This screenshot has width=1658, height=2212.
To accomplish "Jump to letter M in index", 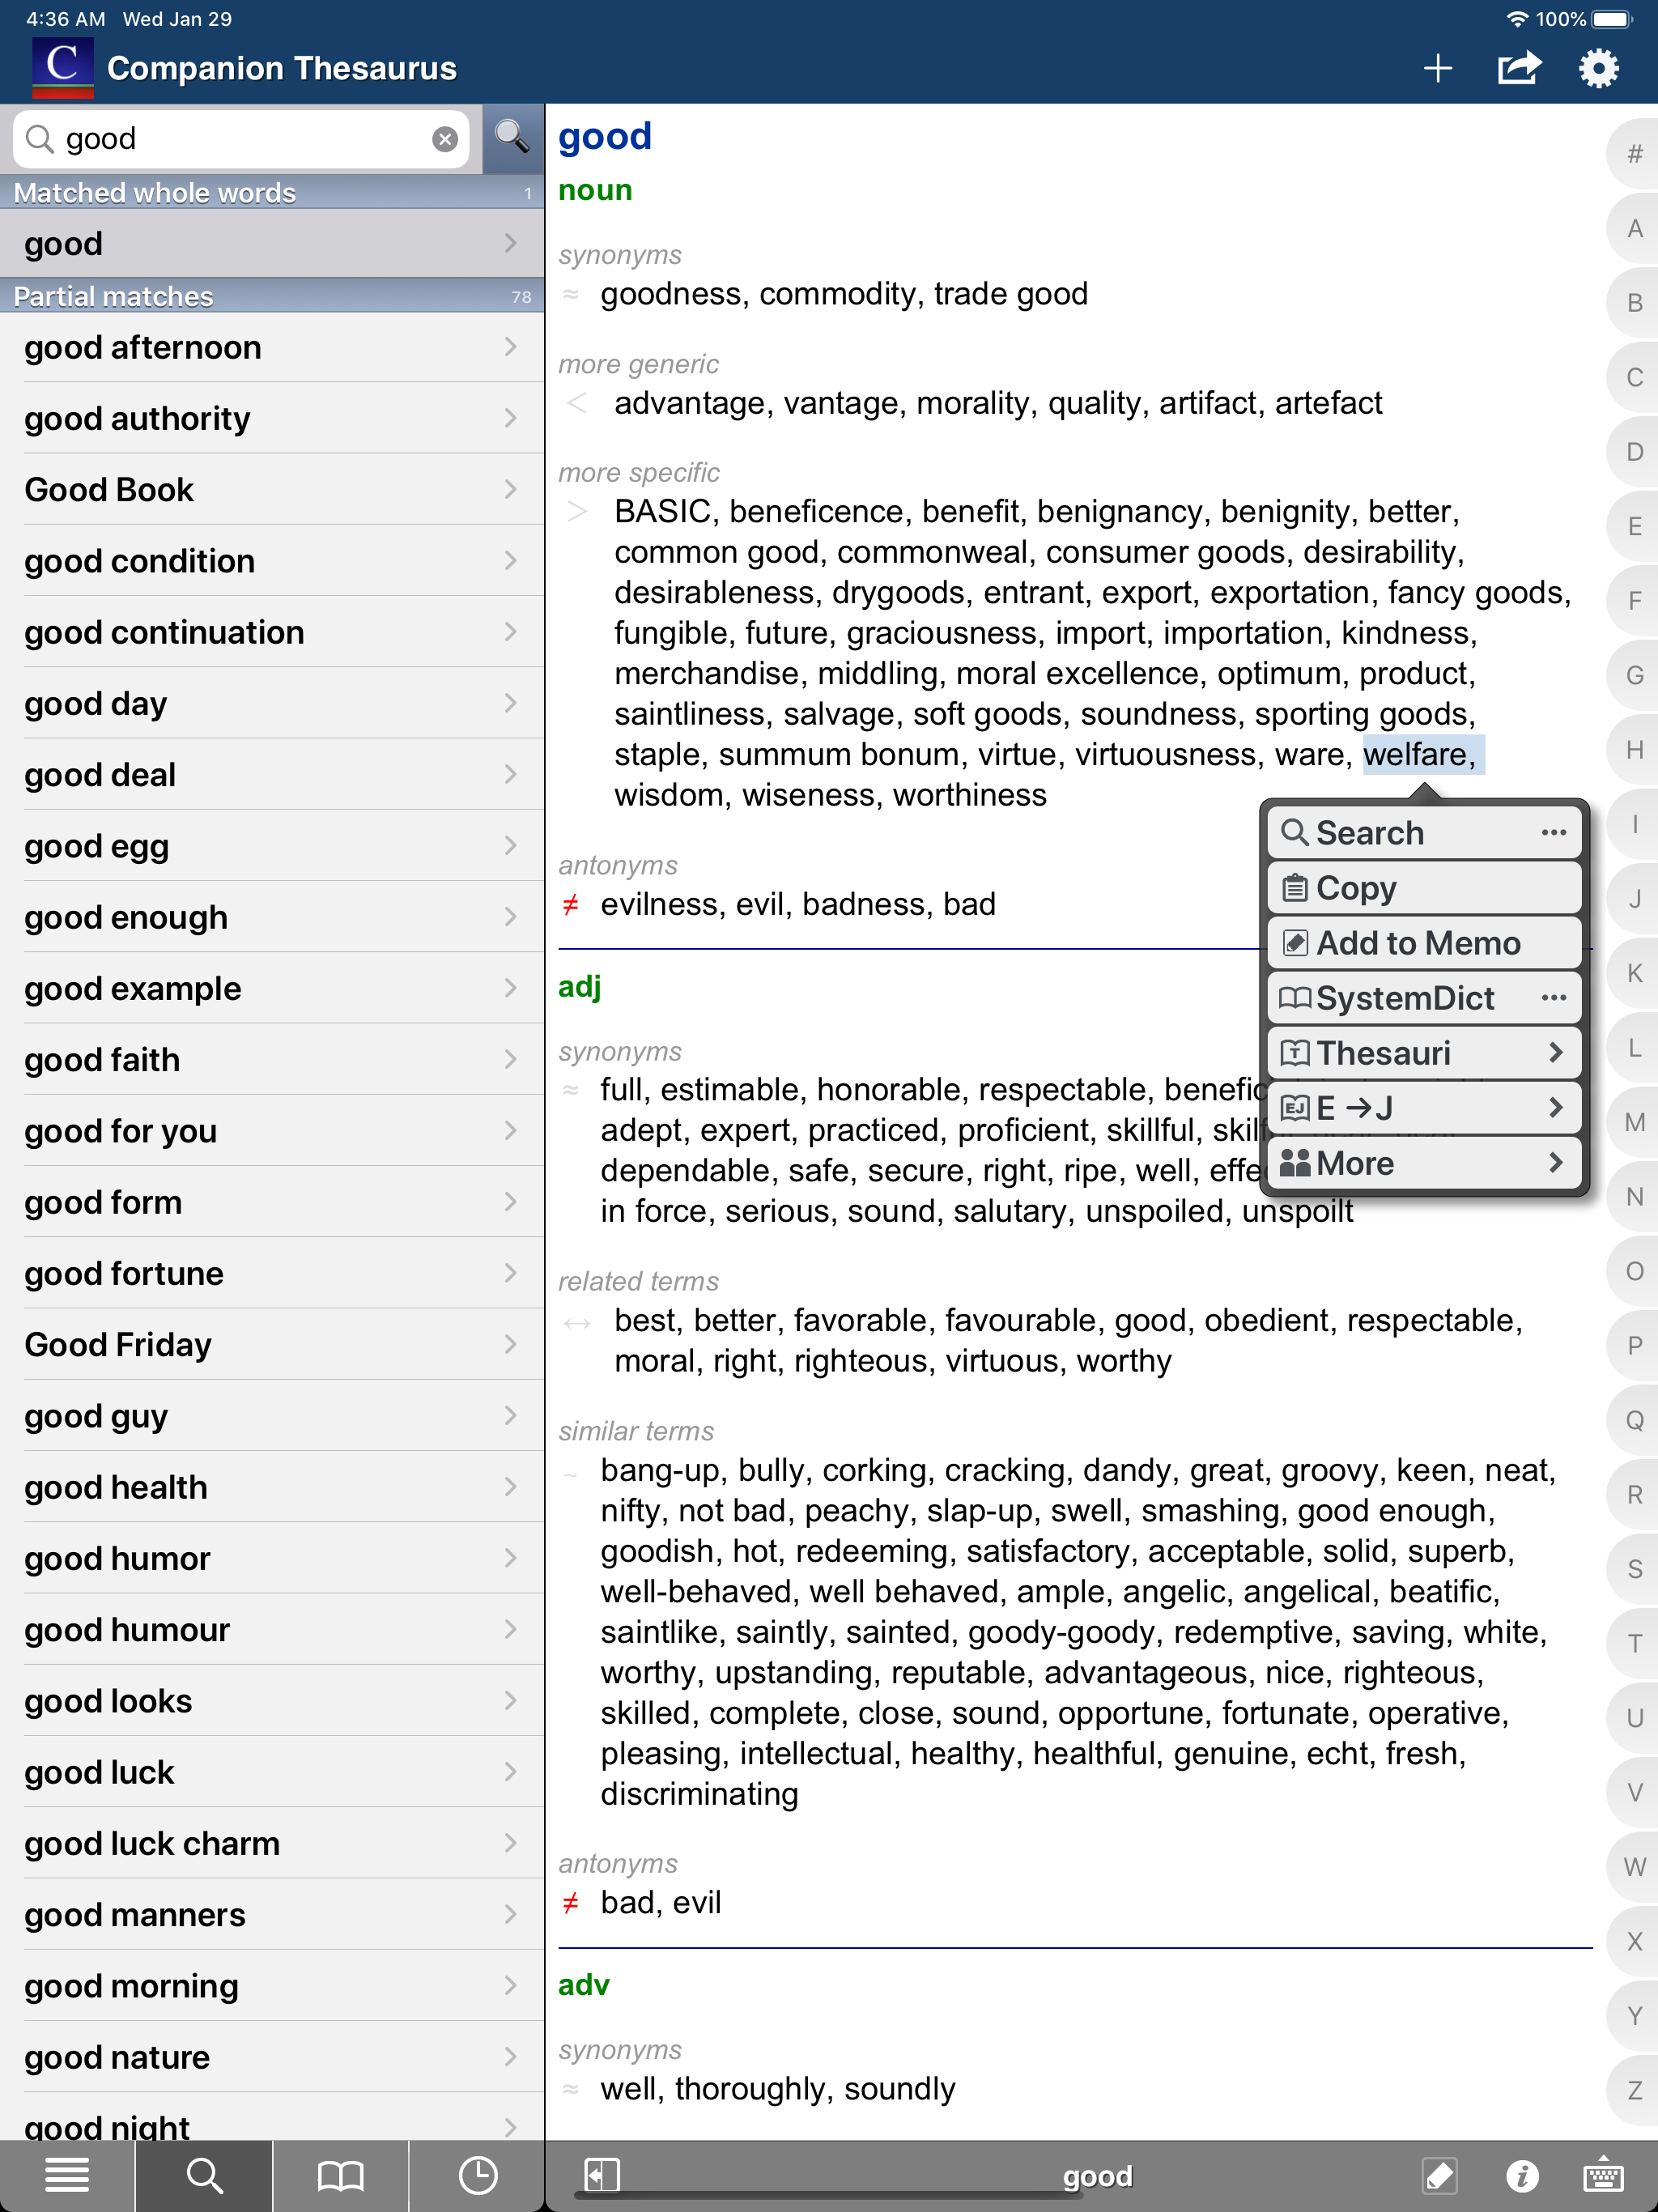I will pyautogui.click(x=1634, y=1122).
